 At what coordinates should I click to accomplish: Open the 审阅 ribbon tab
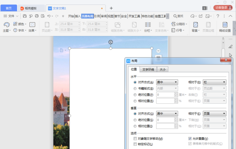pos(104,16)
